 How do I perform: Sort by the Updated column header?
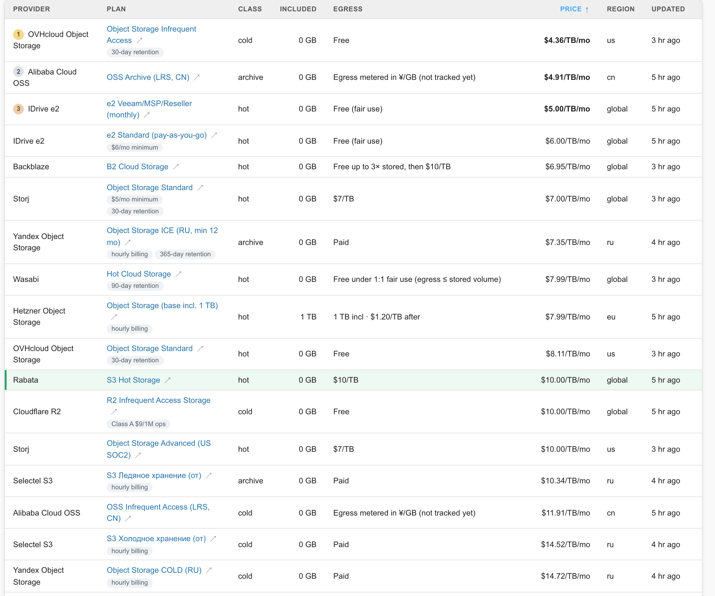[668, 9]
